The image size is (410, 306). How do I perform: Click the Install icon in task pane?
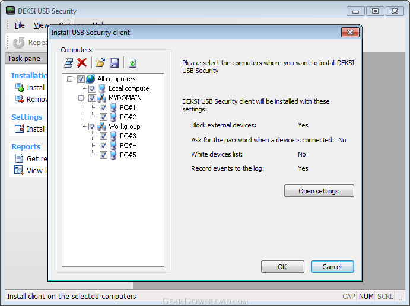19,88
